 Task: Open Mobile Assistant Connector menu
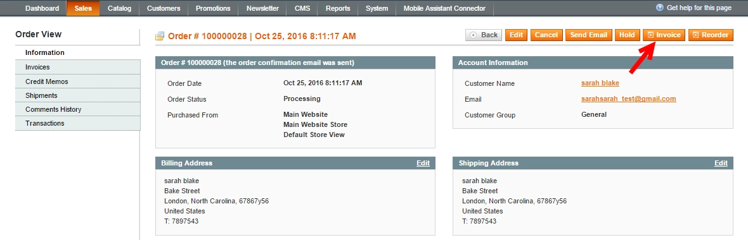444,8
